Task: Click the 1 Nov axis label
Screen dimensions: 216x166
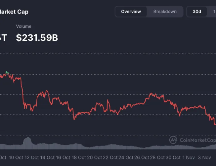Action: click(189, 158)
